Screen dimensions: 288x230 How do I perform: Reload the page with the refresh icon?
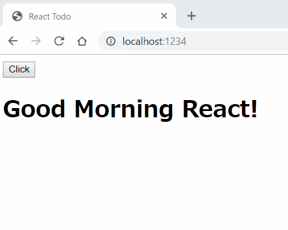(x=59, y=41)
